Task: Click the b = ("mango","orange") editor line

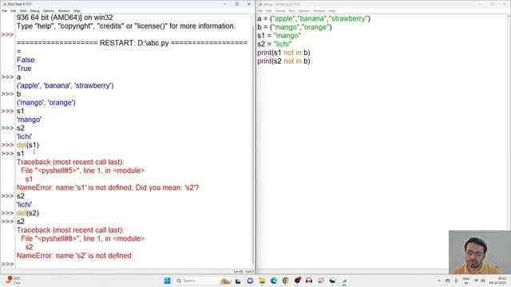Action: click(295, 27)
